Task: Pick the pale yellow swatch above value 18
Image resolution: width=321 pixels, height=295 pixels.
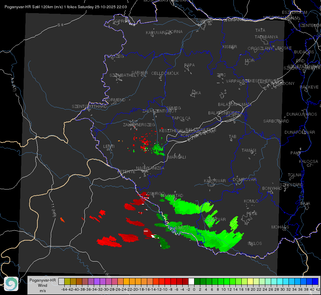Action: coord(251,281)
